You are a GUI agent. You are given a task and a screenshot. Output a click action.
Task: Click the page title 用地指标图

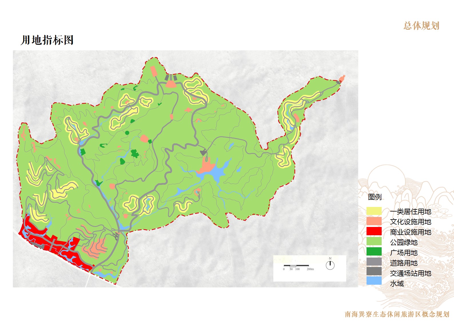coord(47,40)
